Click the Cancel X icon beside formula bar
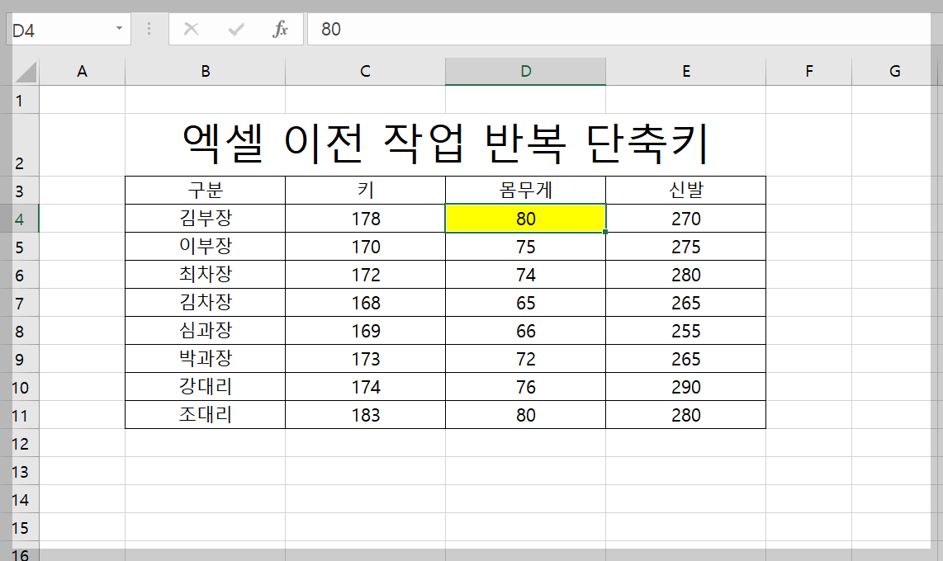943x561 pixels. pyautogui.click(x=191, y=28)
